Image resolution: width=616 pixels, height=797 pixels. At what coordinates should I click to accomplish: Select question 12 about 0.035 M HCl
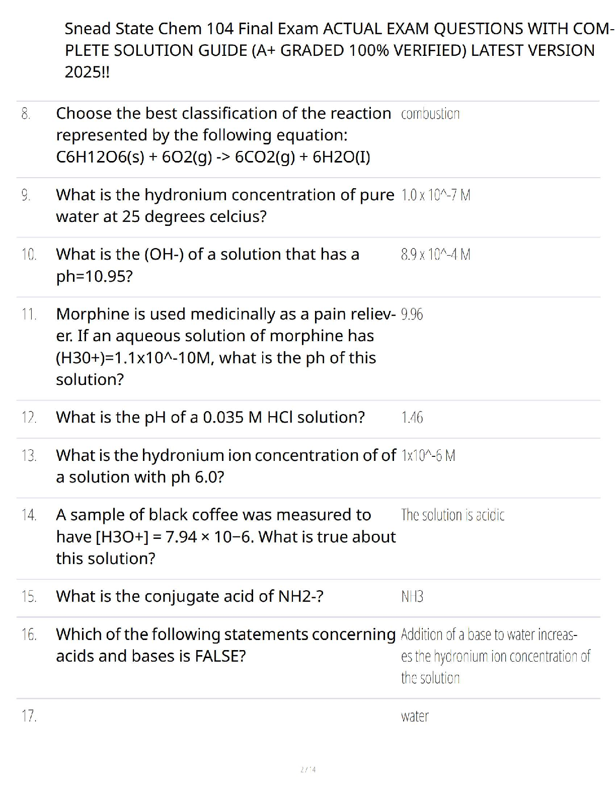point(210,417)
